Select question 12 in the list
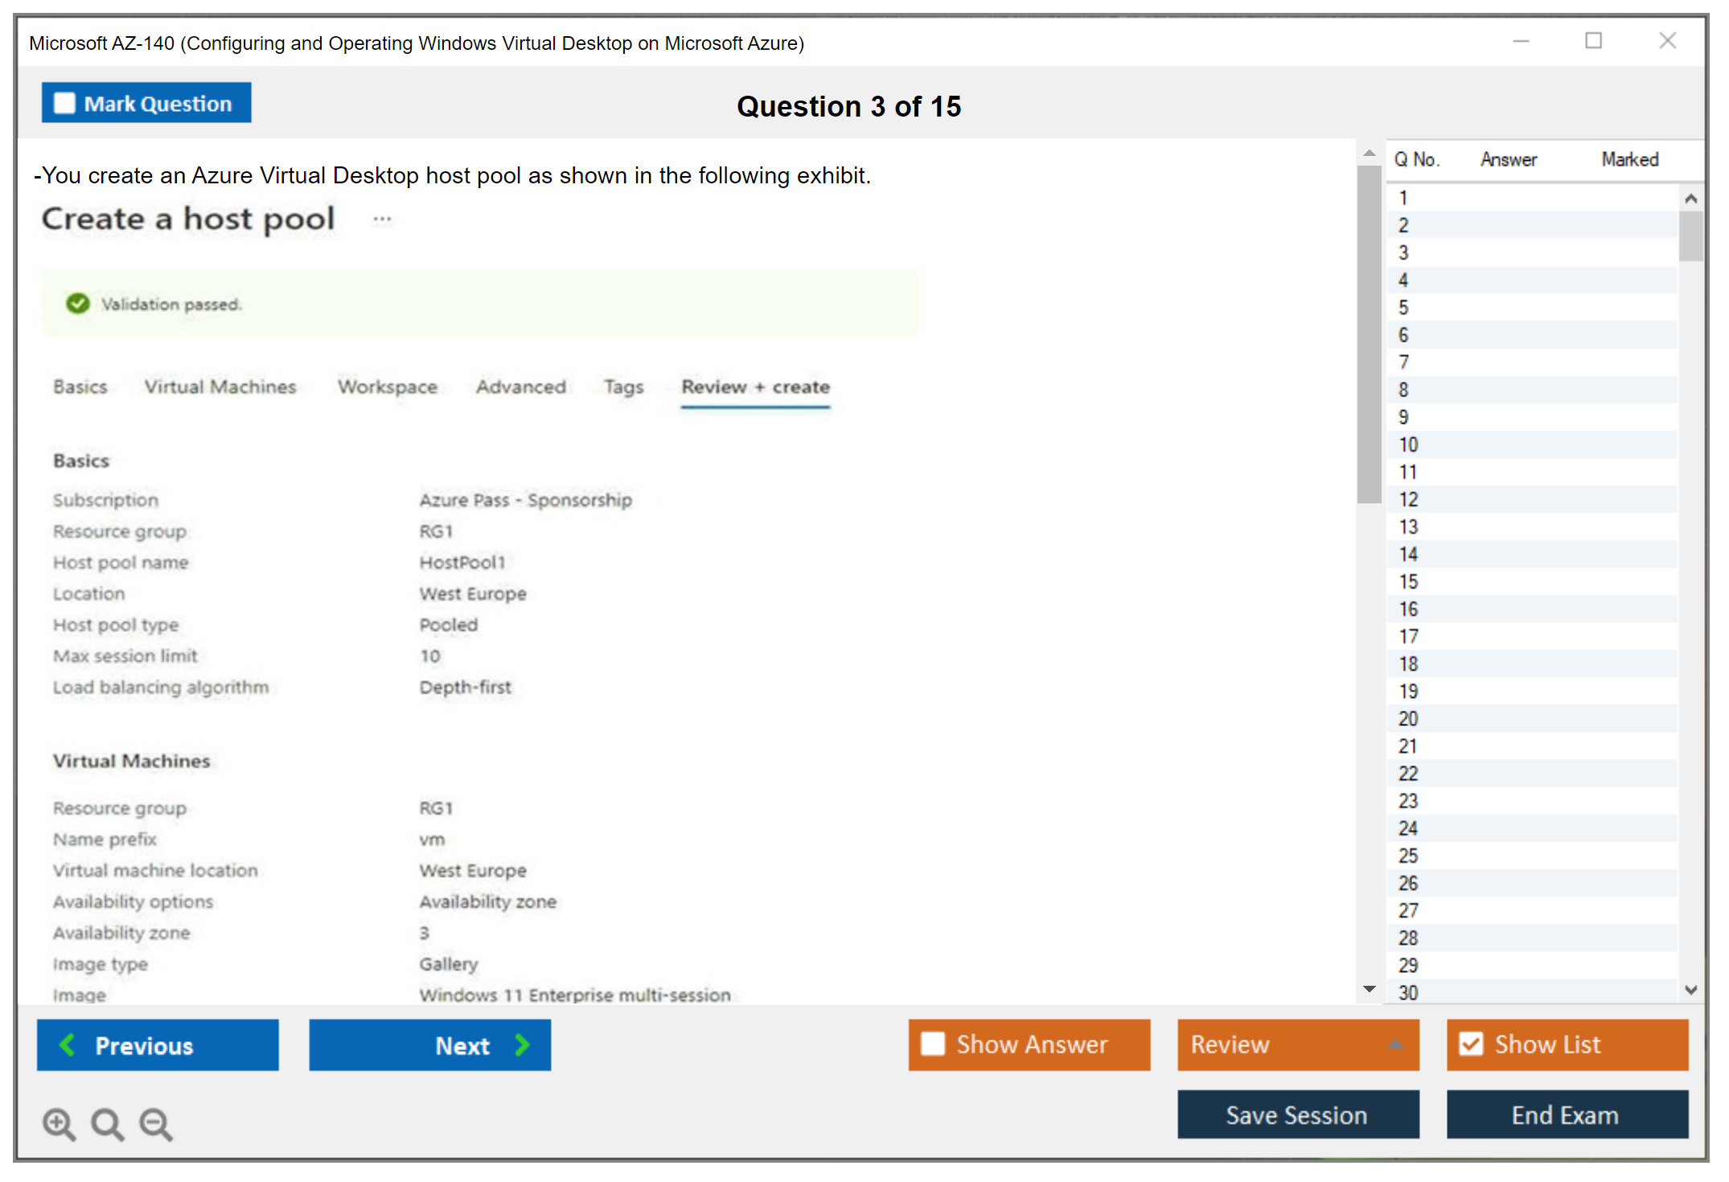 [1408, 499]
